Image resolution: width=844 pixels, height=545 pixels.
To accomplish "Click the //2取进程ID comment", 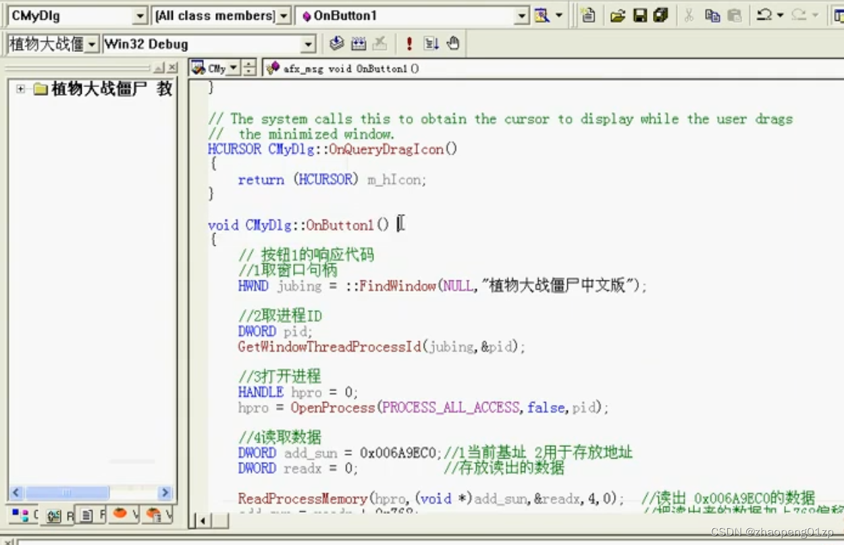I will (x=280, y=315).
